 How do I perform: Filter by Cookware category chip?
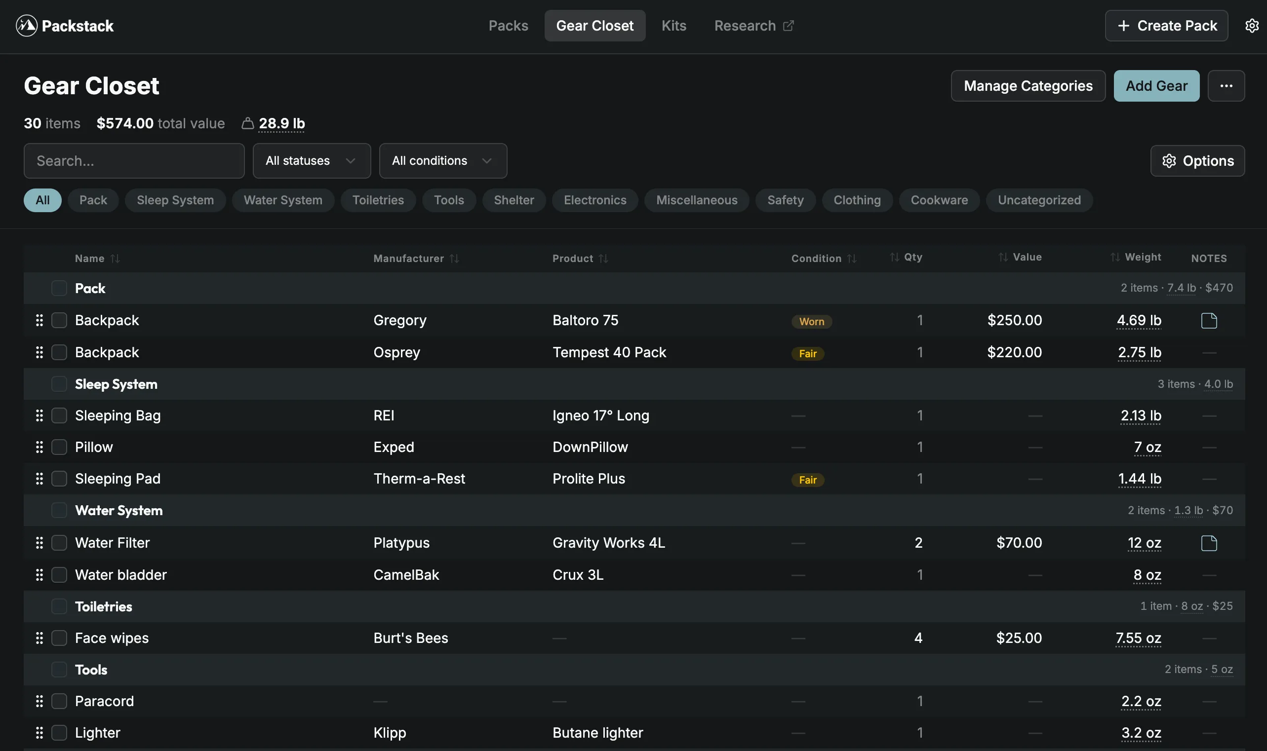tap(939, 200)
